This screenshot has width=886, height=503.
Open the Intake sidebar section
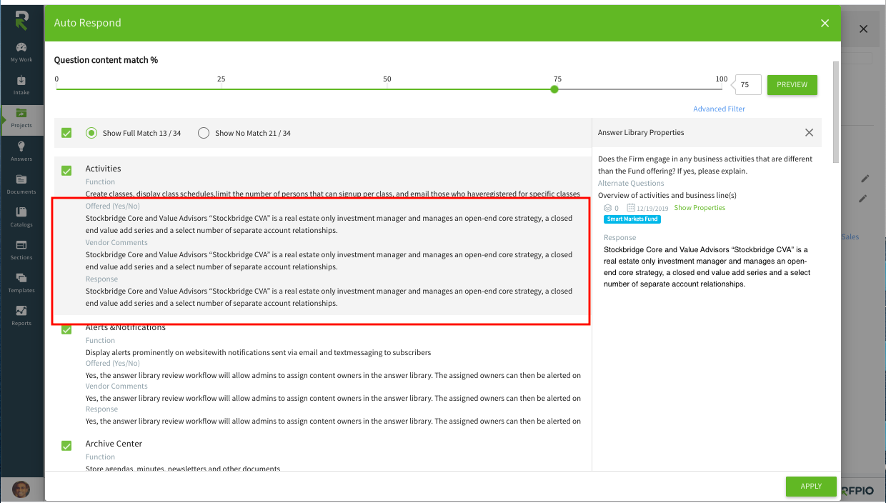tap(21, 85)
